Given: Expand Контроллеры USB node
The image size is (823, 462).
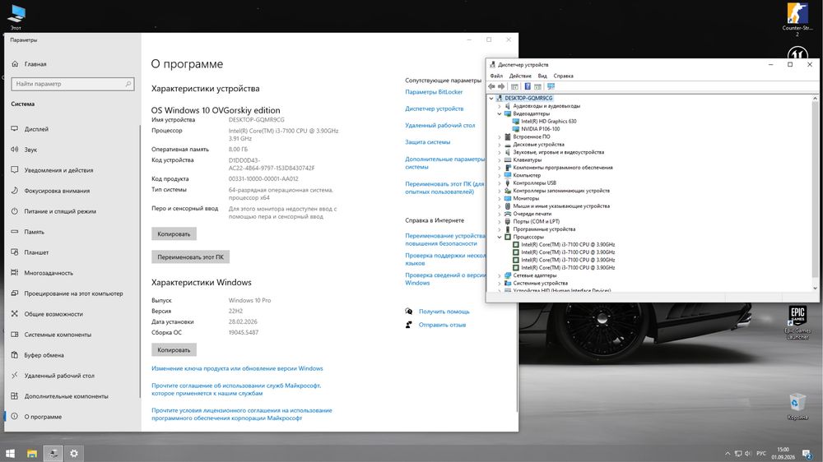Looking at the screenshot, I should [500, 183].
